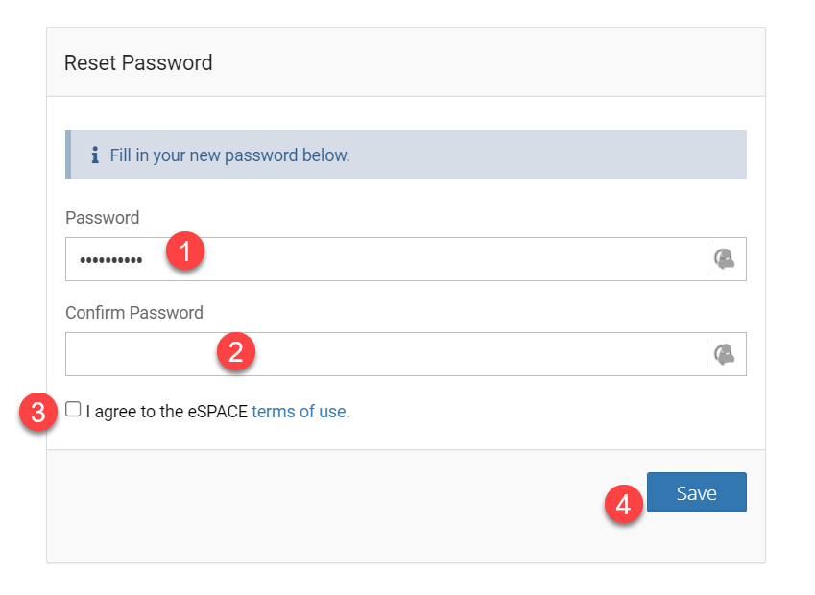Click 'Fill in your new password below' message
This screenshot has width=815, height=595.
click(229, 155)
